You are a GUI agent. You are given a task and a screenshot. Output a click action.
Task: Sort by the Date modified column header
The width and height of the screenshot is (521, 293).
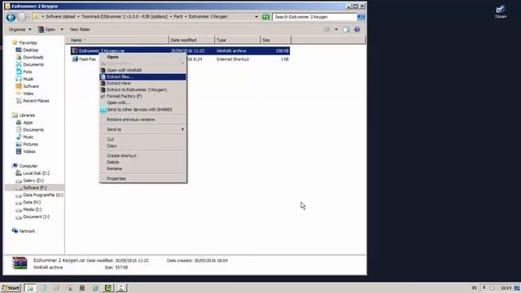click(192, 40)
